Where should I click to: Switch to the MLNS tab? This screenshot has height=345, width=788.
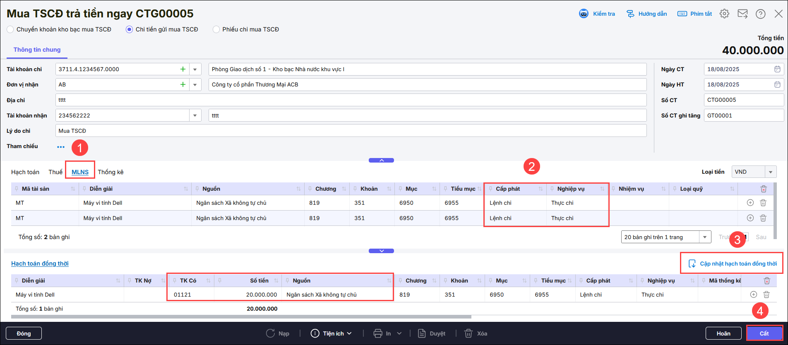click(x=80, y=172)
